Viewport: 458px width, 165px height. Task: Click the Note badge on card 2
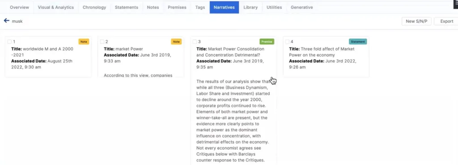point(176,41)
